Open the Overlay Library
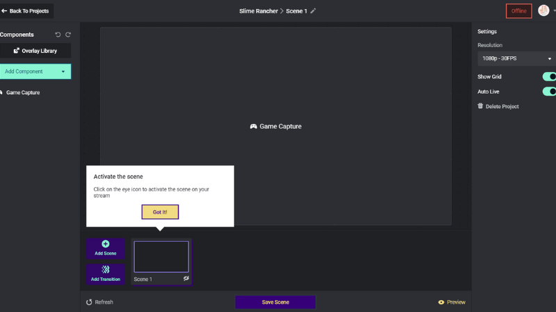Screen dimensions: 556x312 point(35,51)
